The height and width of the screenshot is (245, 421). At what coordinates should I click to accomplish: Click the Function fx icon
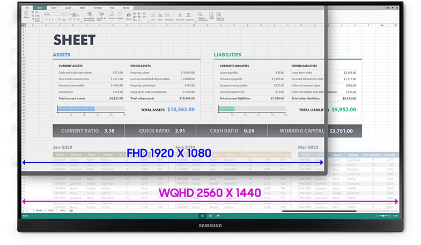[180, 15]
